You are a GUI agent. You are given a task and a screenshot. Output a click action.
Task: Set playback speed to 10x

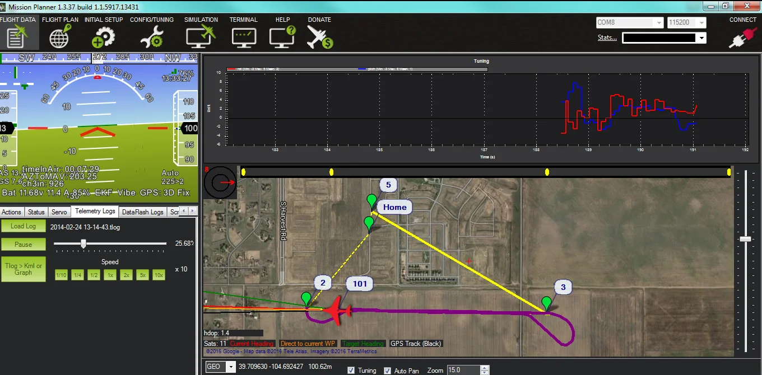(x=159, y=275)
